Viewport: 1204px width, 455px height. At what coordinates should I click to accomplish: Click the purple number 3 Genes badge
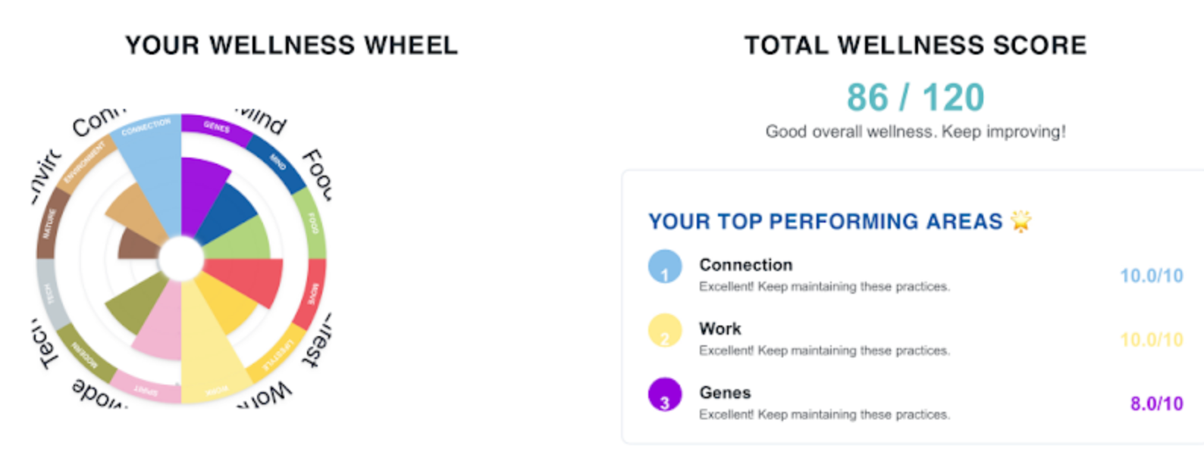pos(665,394)
